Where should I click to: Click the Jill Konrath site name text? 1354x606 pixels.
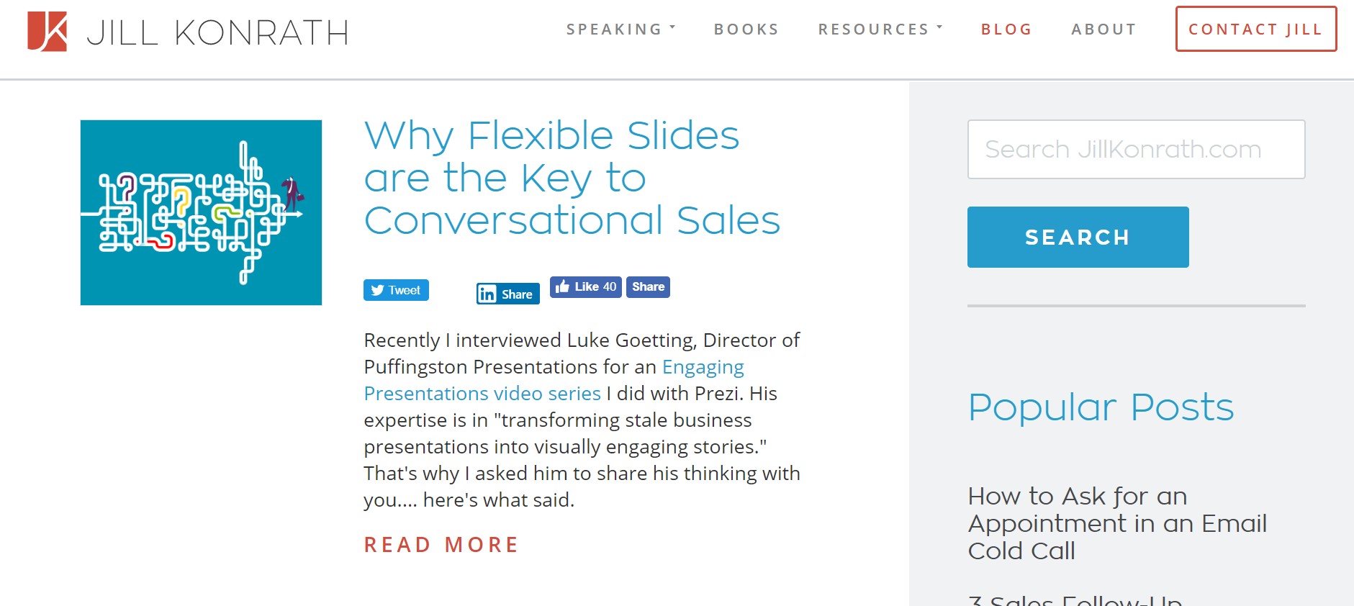(217, 32)
